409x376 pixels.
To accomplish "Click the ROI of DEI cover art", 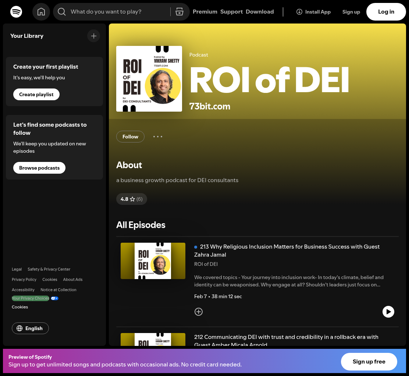I will tap(149, 79).
